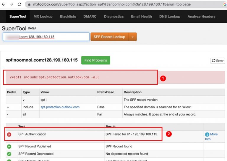The height and width of the screenshot is (161, 227).
Task: Click the padlock icon in the address bar
Action: point(29,5)
